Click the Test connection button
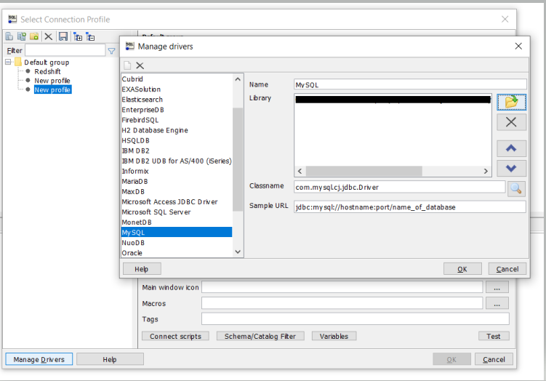Screen dimensions: 546x381 pyautogui.click(x=494, y=337)
